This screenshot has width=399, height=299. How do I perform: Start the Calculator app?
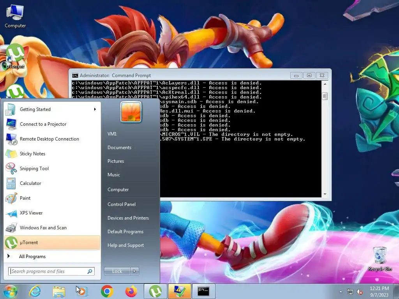(x=52, y=183)
